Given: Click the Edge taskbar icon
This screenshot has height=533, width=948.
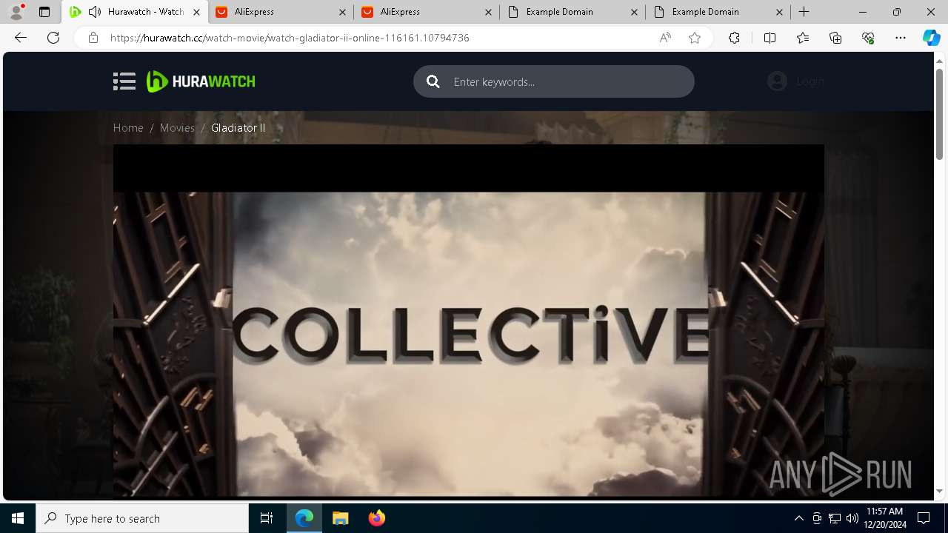Looking at the screenshot, I should [304, 518].
